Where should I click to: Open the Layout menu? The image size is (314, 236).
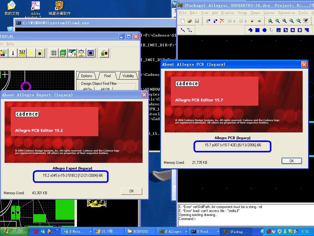pos(269,13)
